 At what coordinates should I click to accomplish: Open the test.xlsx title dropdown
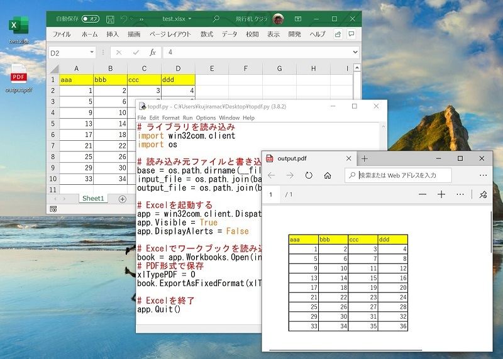[x=190, y=19]
